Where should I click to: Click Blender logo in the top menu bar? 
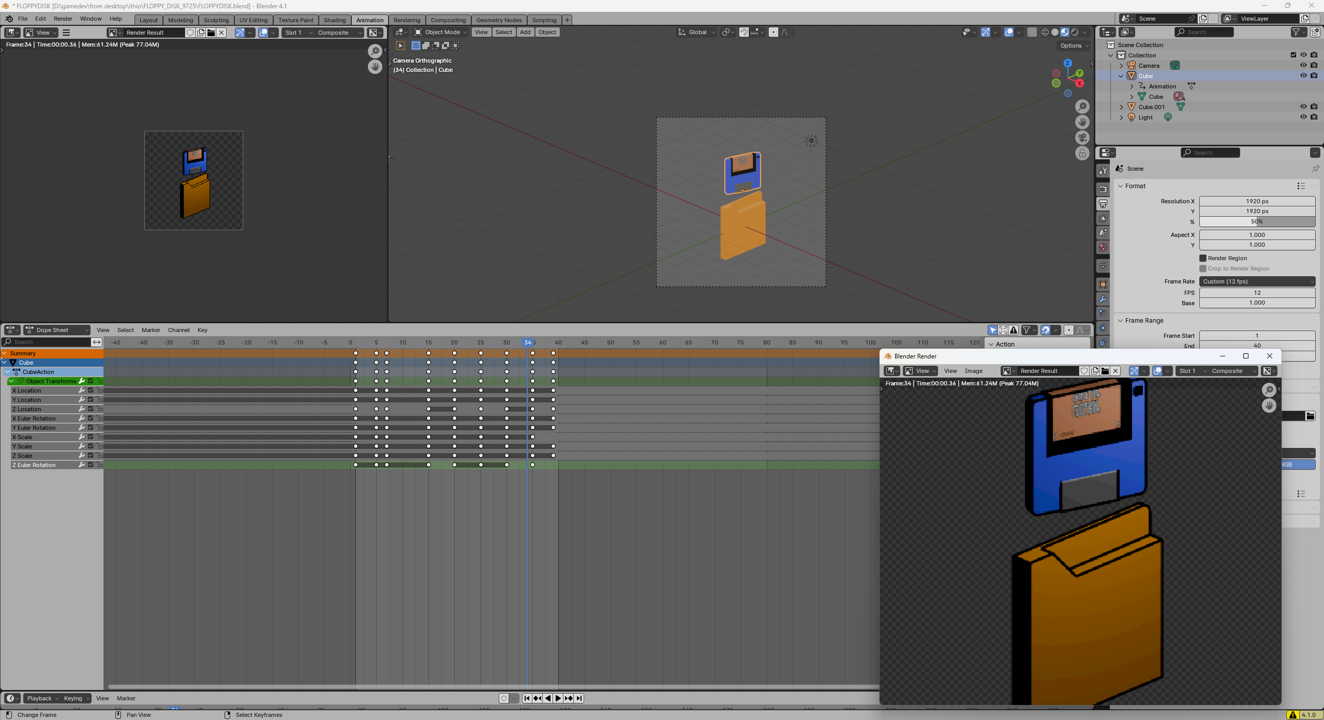(x=9, y=19)
